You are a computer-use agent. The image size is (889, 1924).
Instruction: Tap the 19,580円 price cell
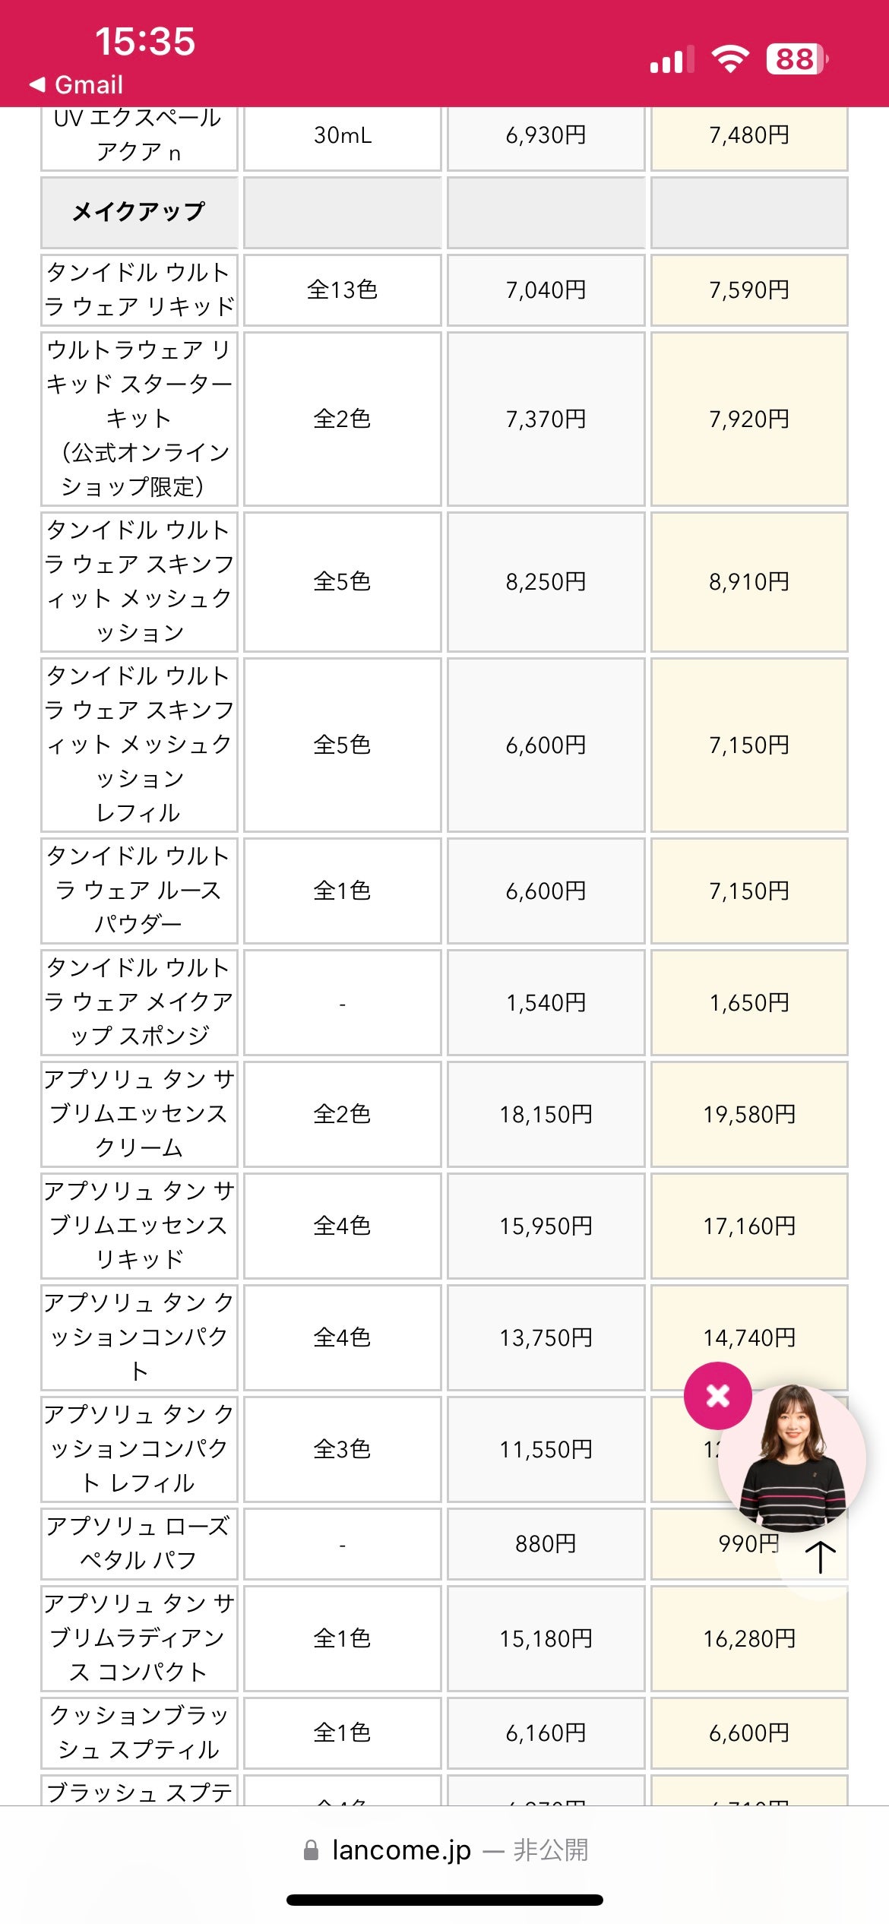tap(749, 1114)
